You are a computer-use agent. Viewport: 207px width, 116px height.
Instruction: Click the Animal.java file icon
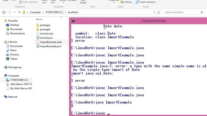[38, 38]
